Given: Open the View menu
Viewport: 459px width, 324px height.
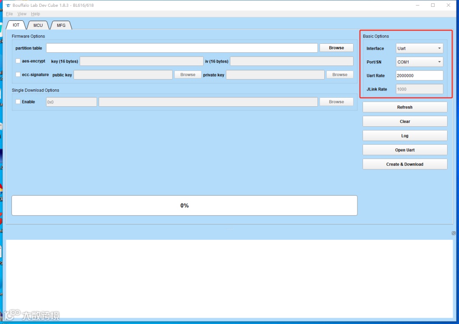Looking at the screenshot, I should [x=22, y=14].
